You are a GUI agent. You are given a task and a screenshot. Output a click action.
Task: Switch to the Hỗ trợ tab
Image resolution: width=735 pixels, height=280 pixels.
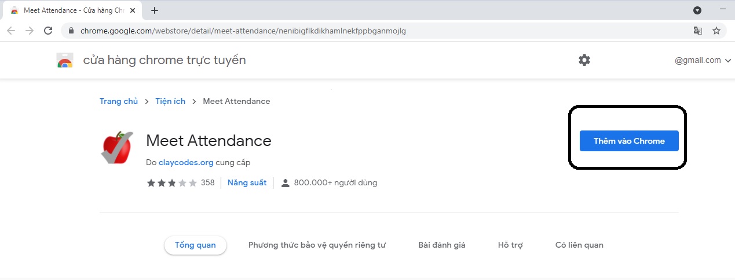(510, 245)
